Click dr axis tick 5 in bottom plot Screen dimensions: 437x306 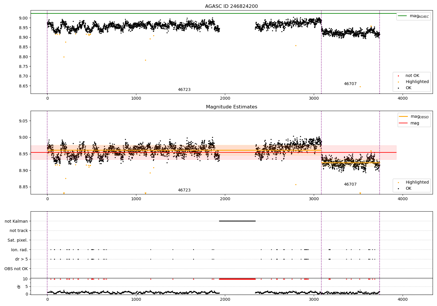point(27,286)
